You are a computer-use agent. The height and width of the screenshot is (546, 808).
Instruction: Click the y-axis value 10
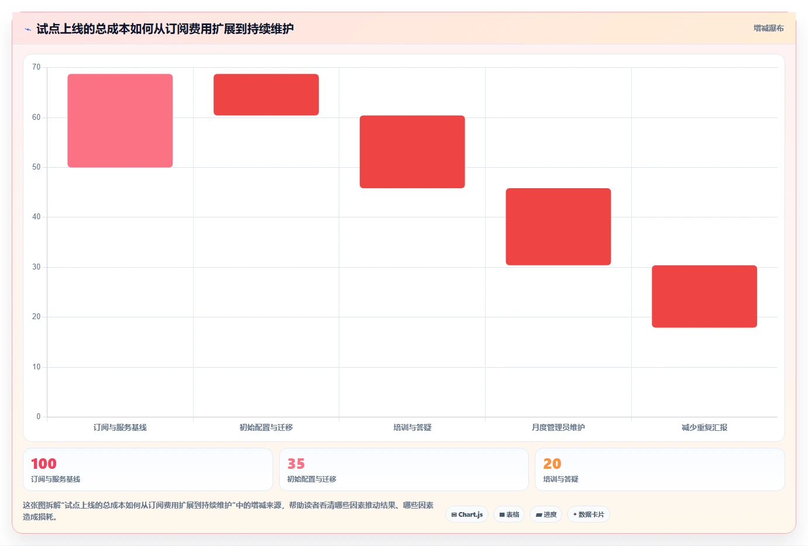click(x=36, y=367)
